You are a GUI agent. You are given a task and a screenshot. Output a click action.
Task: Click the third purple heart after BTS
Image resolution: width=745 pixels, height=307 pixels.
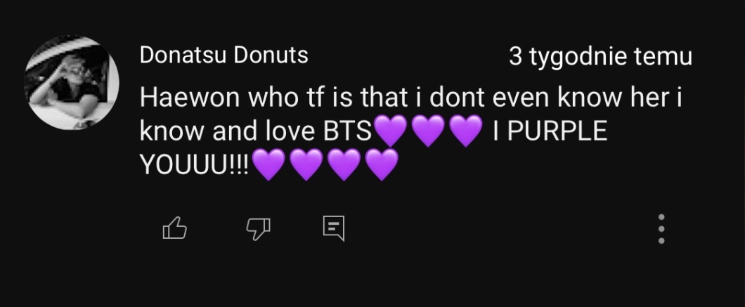coord(465,131)
